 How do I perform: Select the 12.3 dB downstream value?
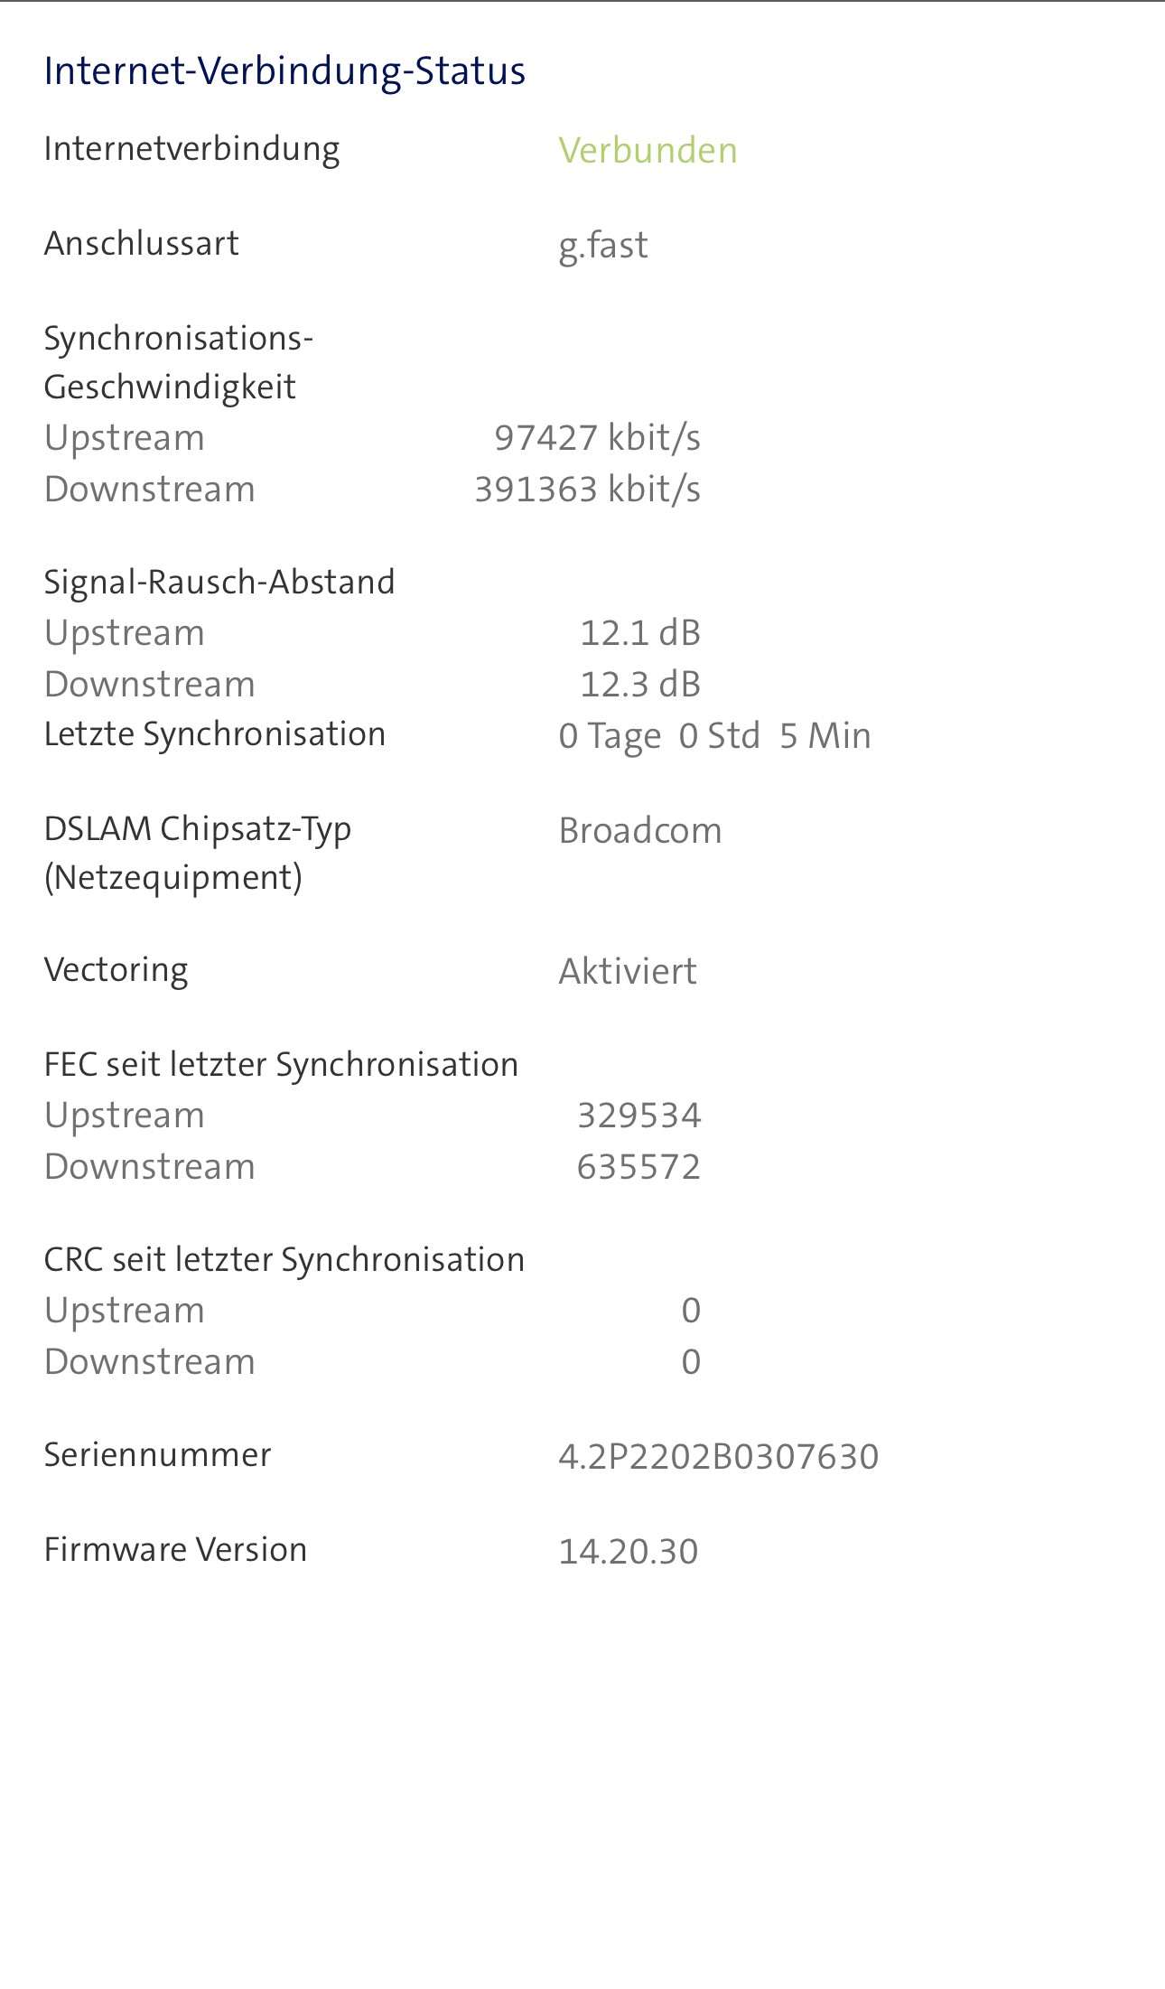click(639, 685)
